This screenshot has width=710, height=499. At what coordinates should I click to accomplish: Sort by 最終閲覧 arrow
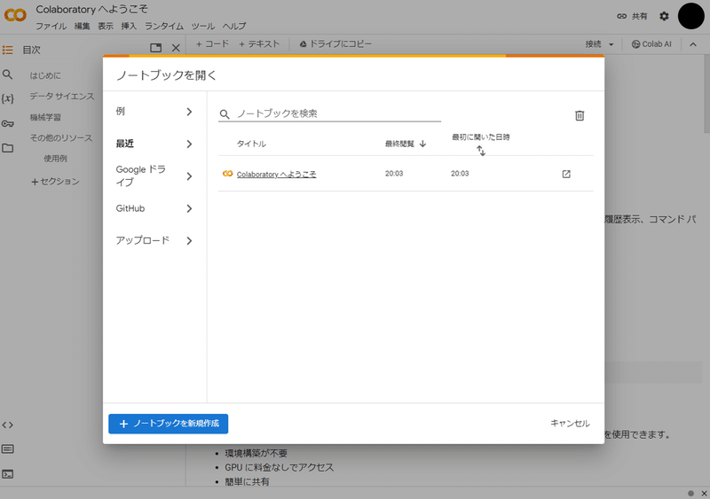click(423, 144)
